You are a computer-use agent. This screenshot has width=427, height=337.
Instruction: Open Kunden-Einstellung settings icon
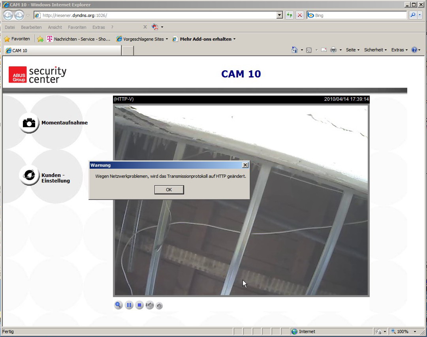(x=29, y=176)
